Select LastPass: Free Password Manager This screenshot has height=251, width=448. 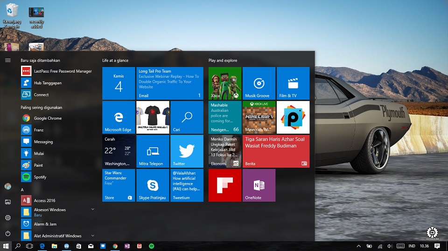pyautogui.click(x=63, y=71)
